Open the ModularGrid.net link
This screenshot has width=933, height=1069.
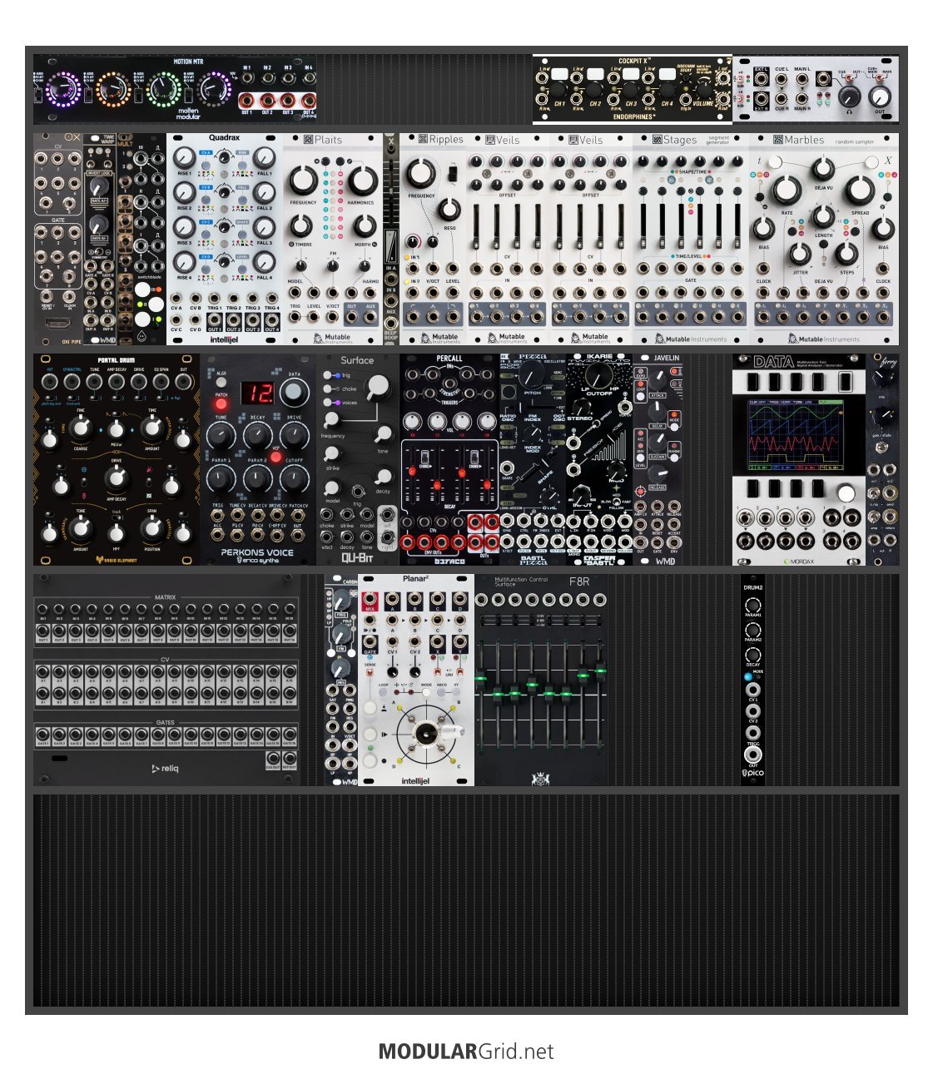466,1051
